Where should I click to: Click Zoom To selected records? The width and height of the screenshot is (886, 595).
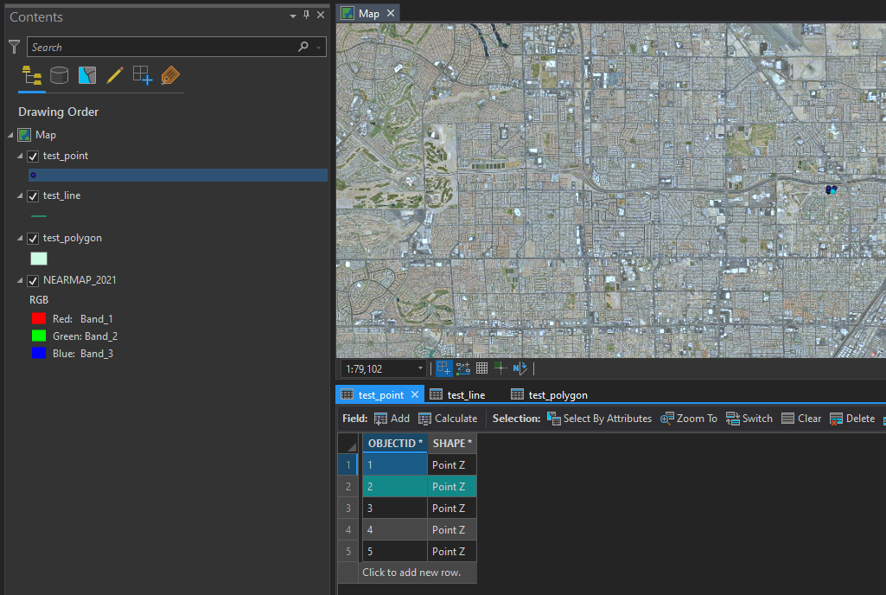pyautogui.click(x=688, y=419)
